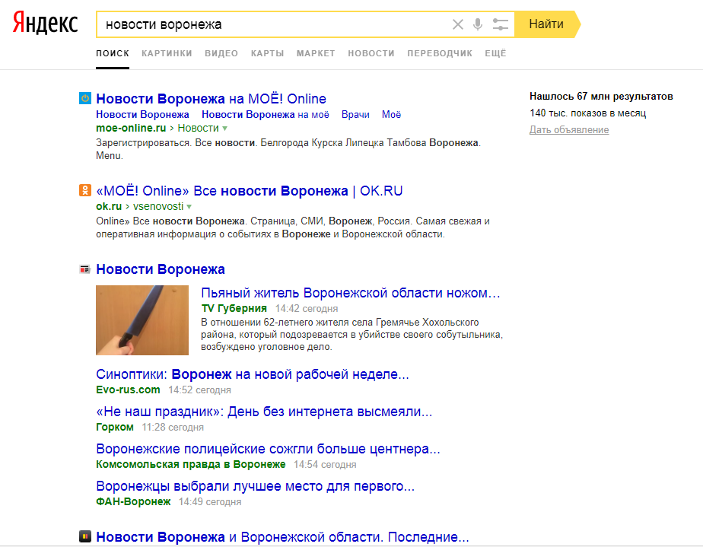The width and height of the screenshot is (703, 547).
Task: Click the '14:49 сегодня' timestamp
Action: (210, 501)
